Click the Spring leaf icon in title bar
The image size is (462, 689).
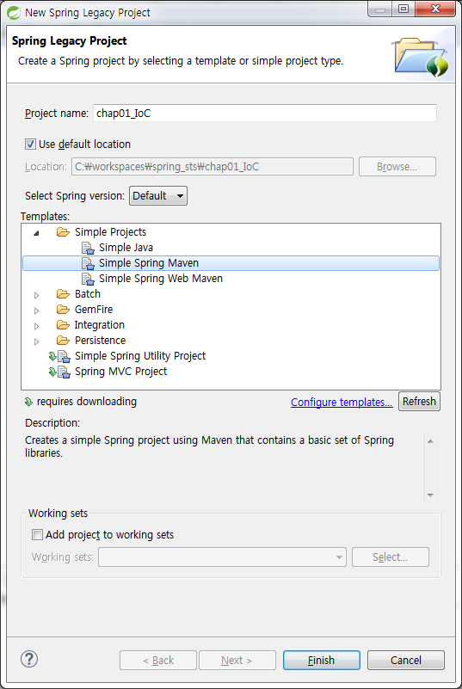(13, 12)
